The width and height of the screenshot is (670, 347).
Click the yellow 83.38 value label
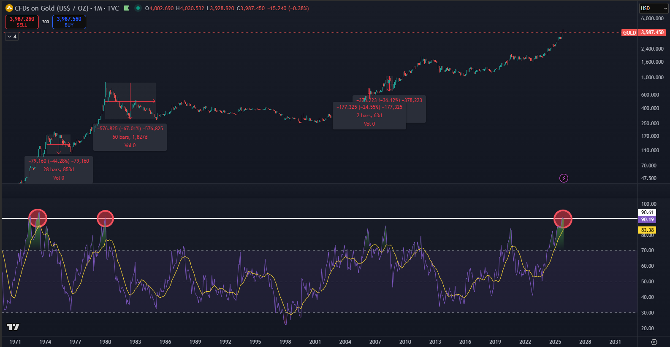647,230
